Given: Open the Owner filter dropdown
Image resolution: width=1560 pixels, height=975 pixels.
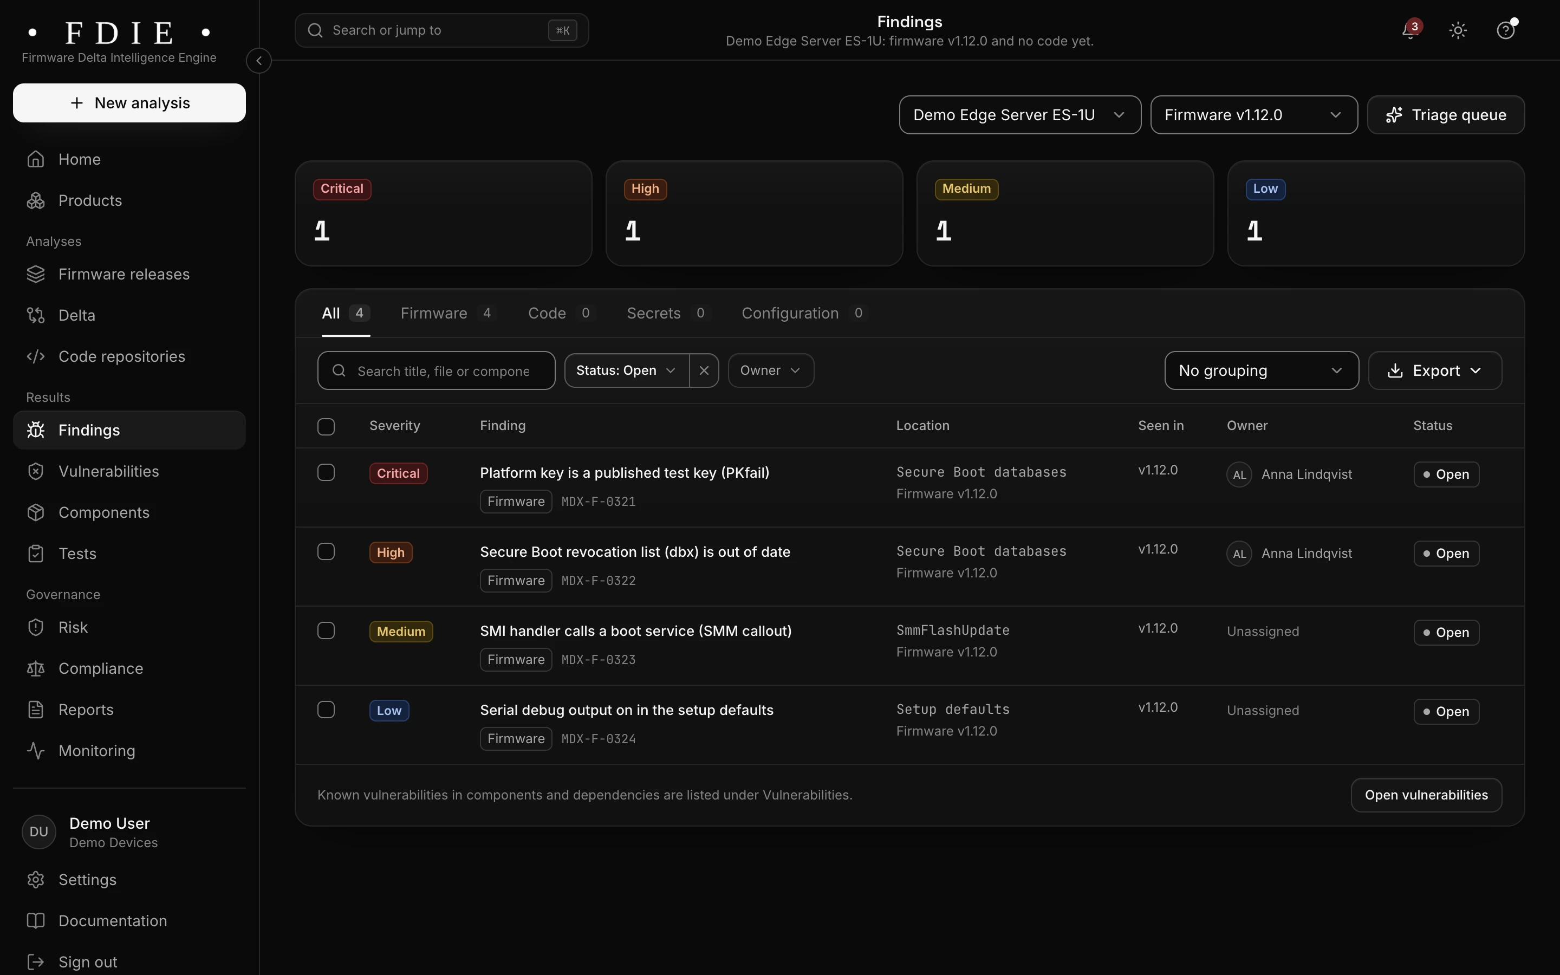Looking at the screenshot, I should pos(771,371).
